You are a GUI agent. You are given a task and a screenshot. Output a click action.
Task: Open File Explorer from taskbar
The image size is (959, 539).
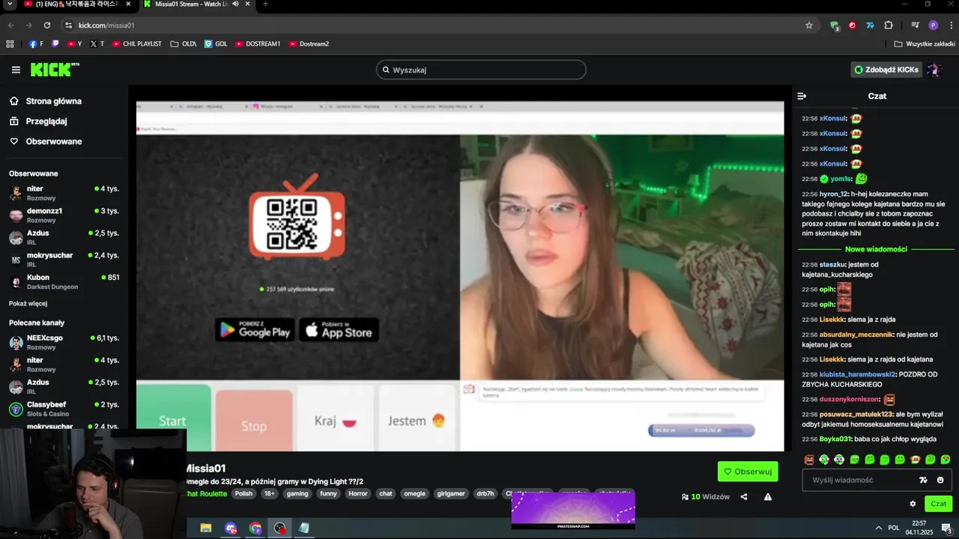click(x=206, y=528)
